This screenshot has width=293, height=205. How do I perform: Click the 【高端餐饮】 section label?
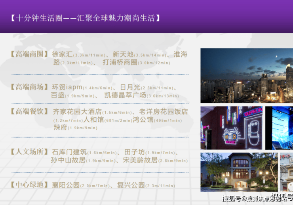click(30, 111)
